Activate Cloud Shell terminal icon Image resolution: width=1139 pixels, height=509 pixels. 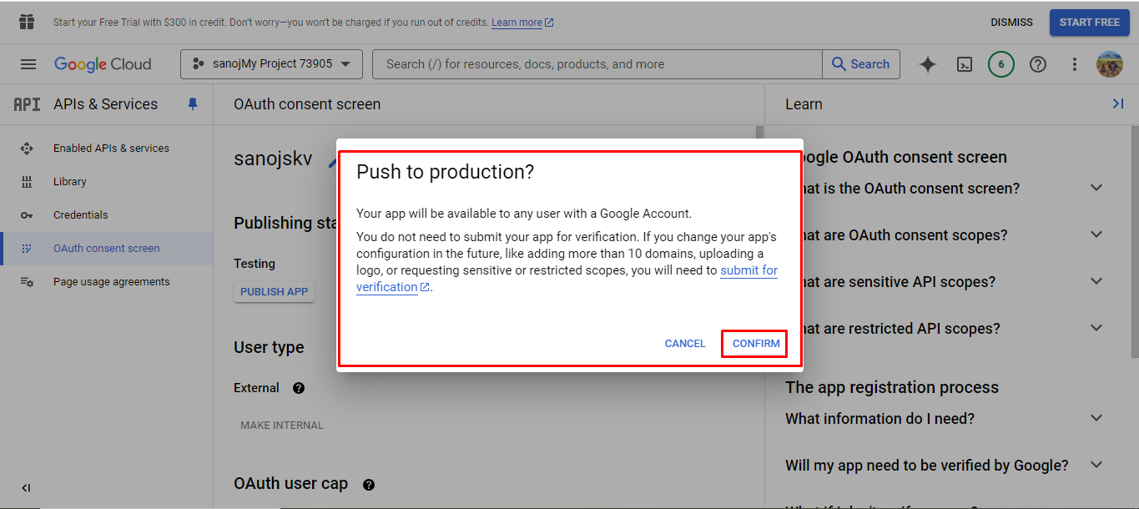(965, 64)
